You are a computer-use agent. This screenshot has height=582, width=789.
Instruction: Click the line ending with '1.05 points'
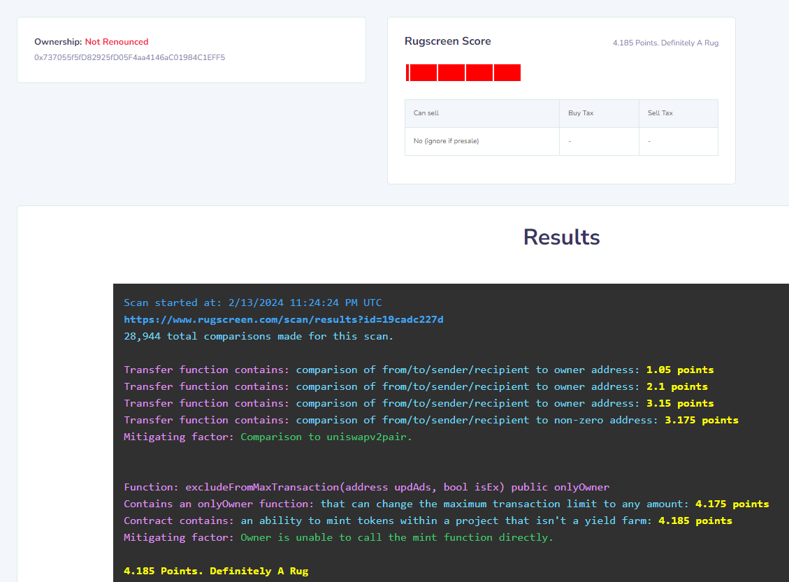pyautogui.click(x=419, y=370)
